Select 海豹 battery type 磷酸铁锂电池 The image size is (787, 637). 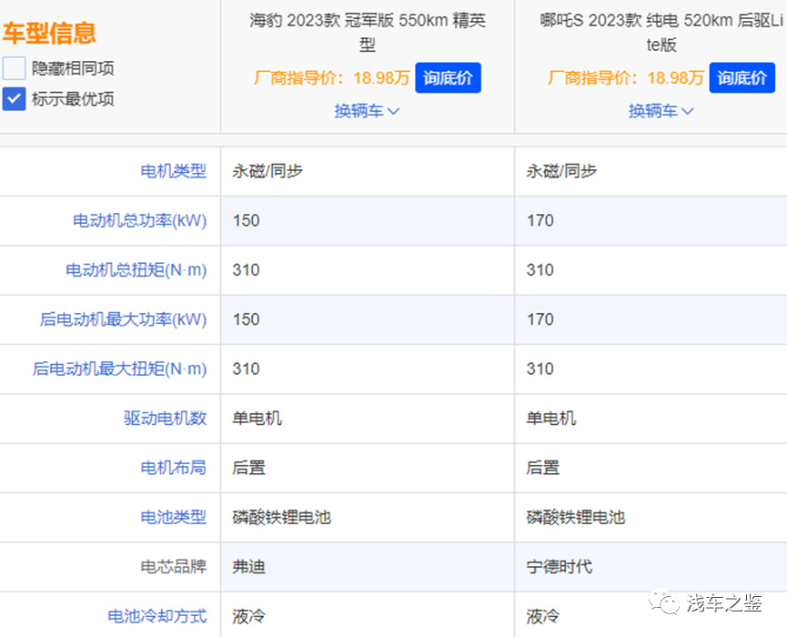click(281, 517)
